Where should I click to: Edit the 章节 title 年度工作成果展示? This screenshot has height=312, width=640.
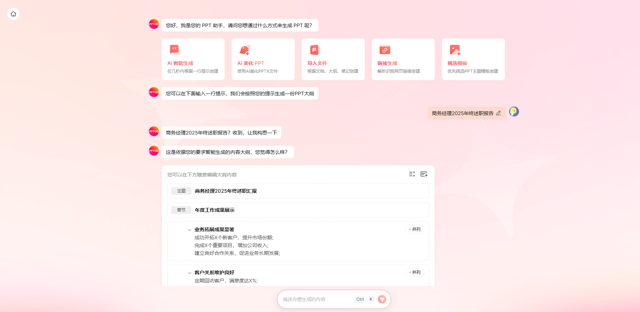click(215, 210)
